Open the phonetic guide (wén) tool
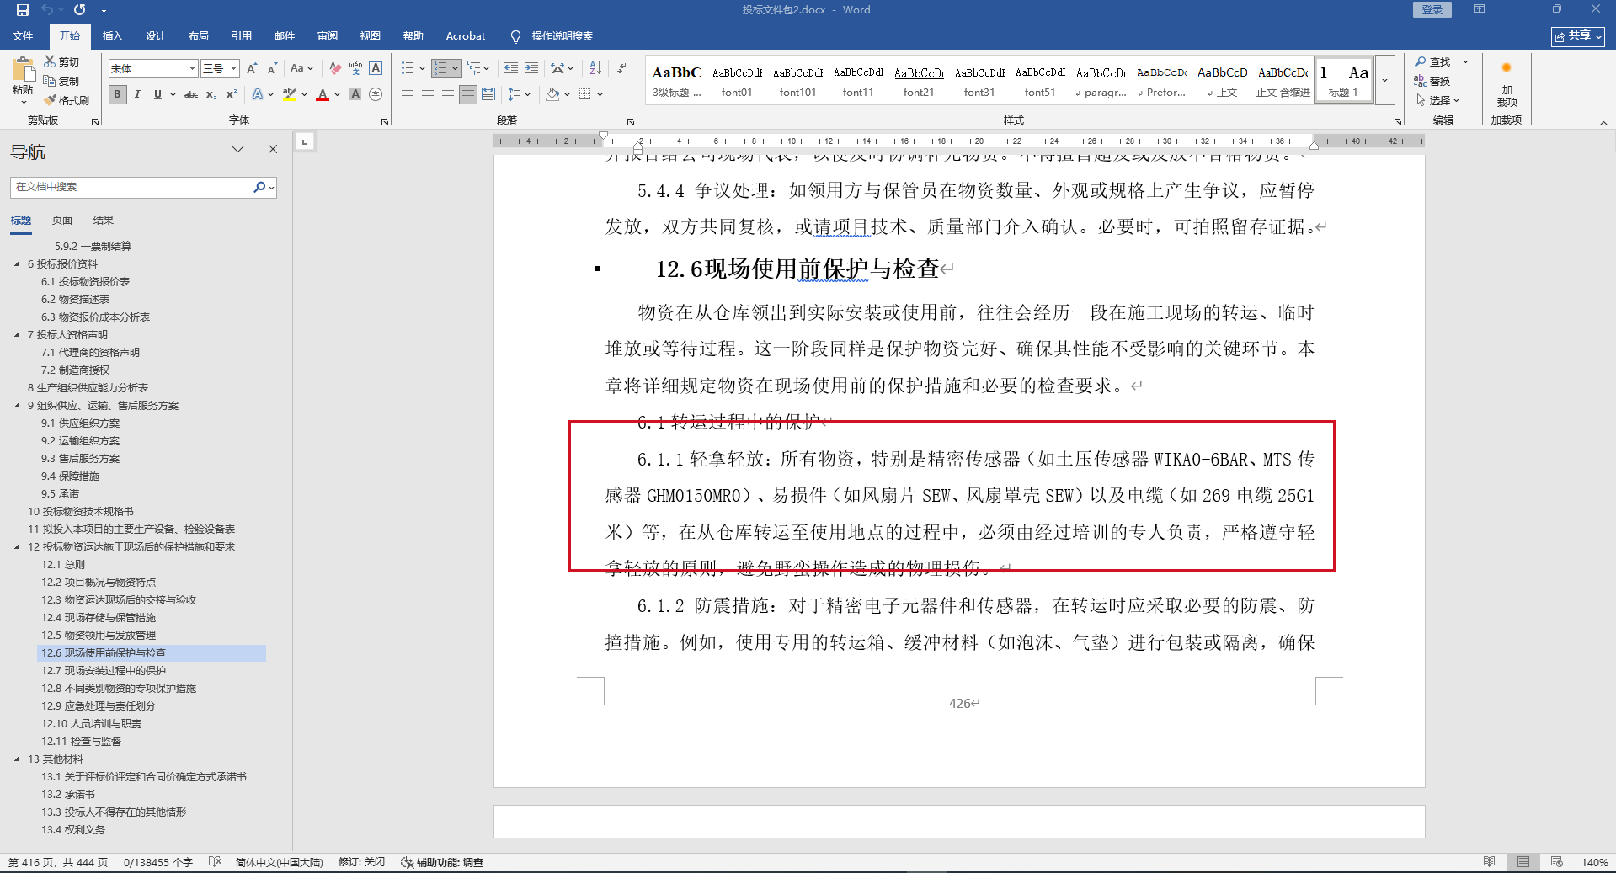1616x873 pixels. pyautogui.click(x=355, y=68)
